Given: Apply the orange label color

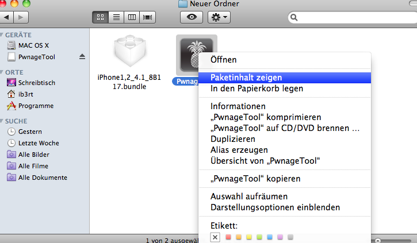Looking at the screenshot, I should pos(239,237).
